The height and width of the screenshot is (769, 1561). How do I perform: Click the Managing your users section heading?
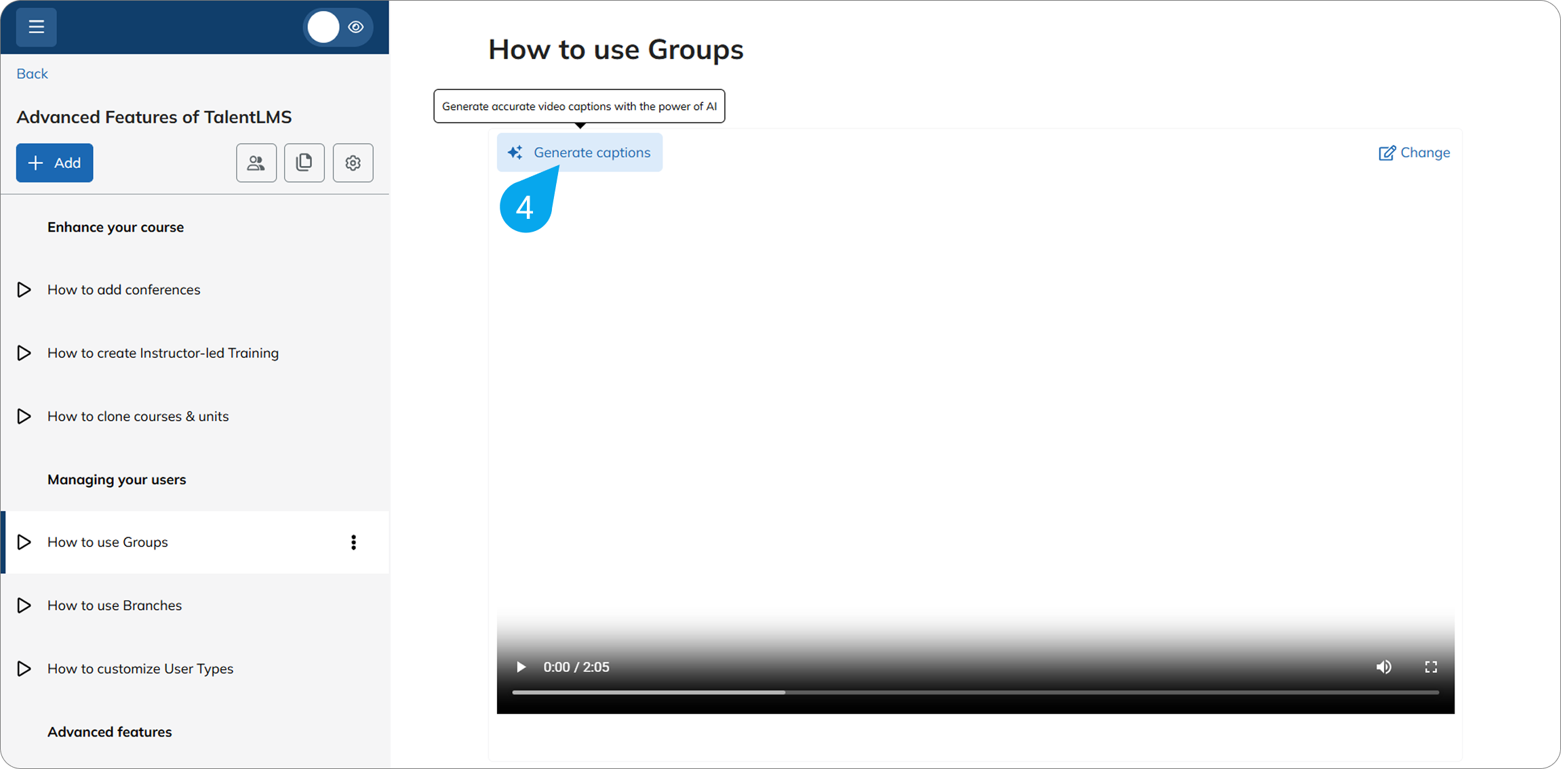(117, 479)
